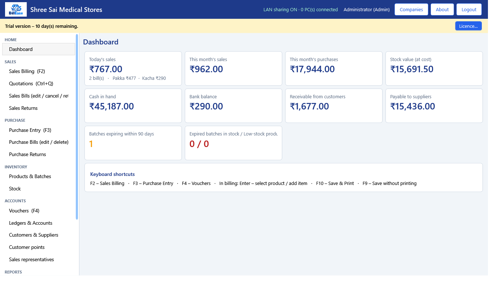
Task: Click the 'Keyboard shortcuts' heading
Action: coord(113,174)
